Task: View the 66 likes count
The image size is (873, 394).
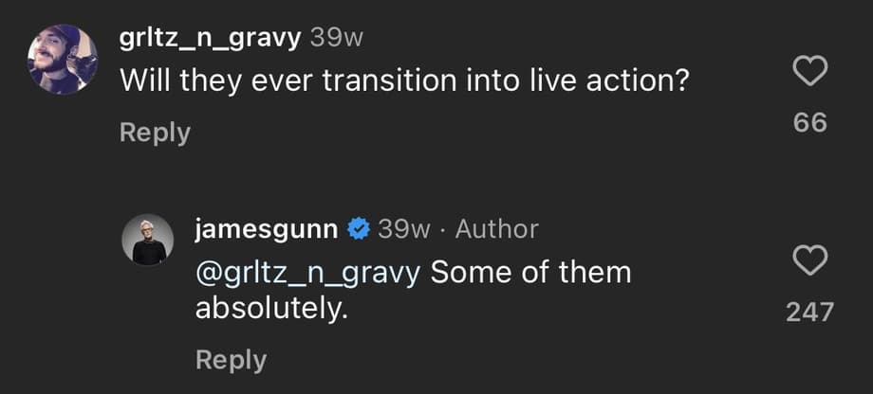Action: [x=809, y=122]
